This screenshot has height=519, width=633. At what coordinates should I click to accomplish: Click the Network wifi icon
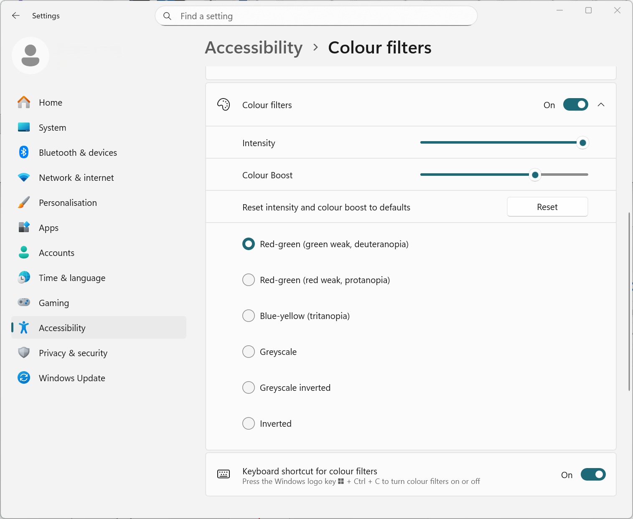tap(24, 177)
